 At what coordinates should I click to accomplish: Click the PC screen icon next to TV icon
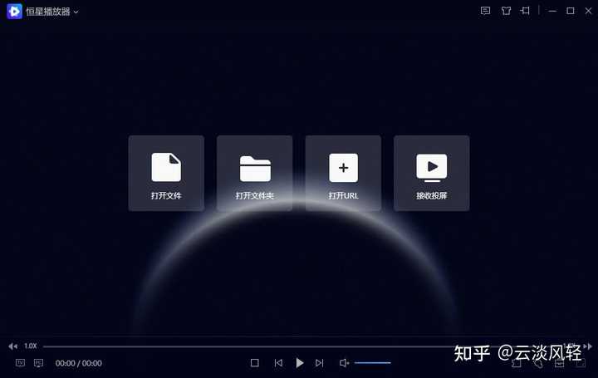[x=38, y=363]
